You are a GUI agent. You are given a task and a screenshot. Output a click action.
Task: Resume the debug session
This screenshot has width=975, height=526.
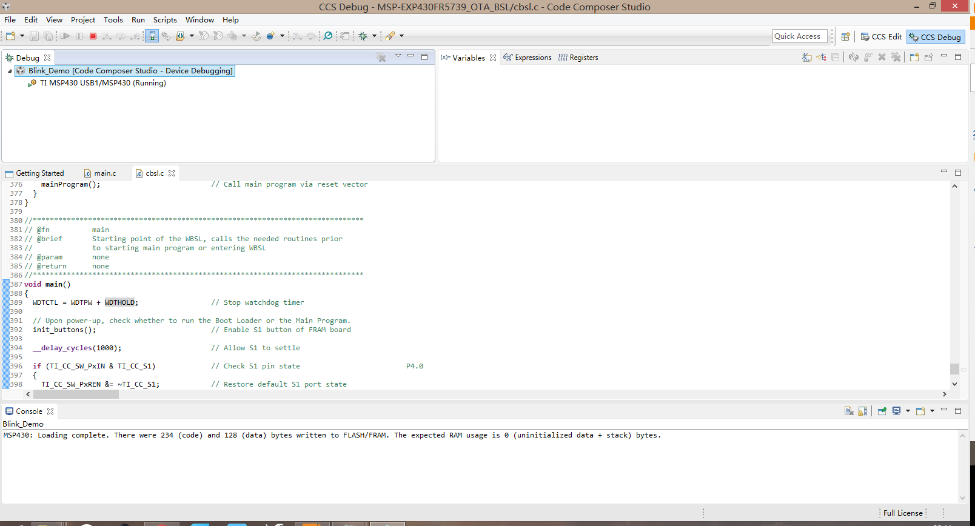click(x=65, y=36)
